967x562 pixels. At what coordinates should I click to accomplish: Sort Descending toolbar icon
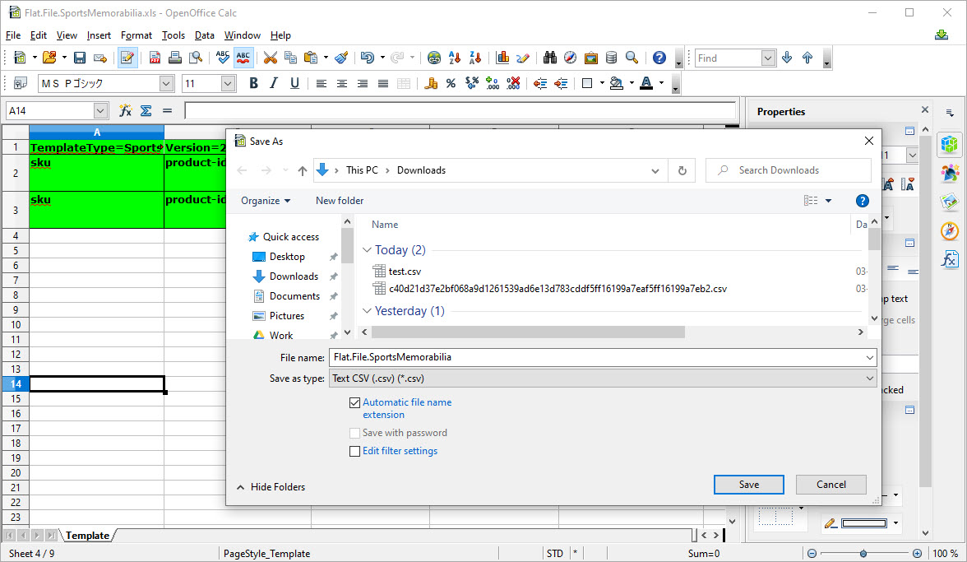point(475,58)
